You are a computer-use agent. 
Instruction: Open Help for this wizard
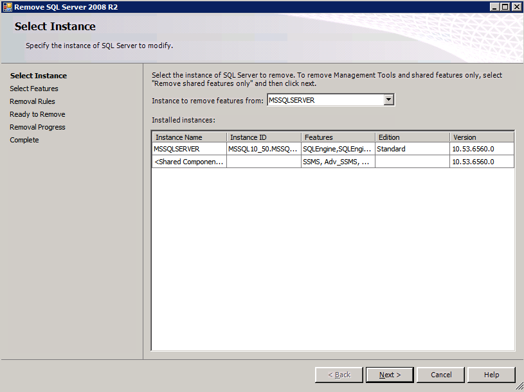pyautogui.click(x=491, y=375)
